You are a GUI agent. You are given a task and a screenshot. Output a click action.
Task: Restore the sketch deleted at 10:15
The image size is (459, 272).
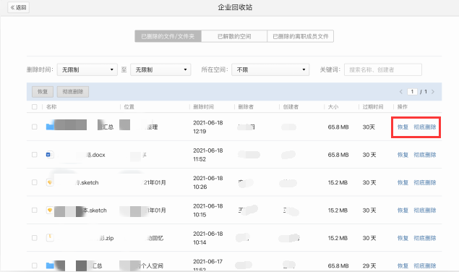[403, 211]
